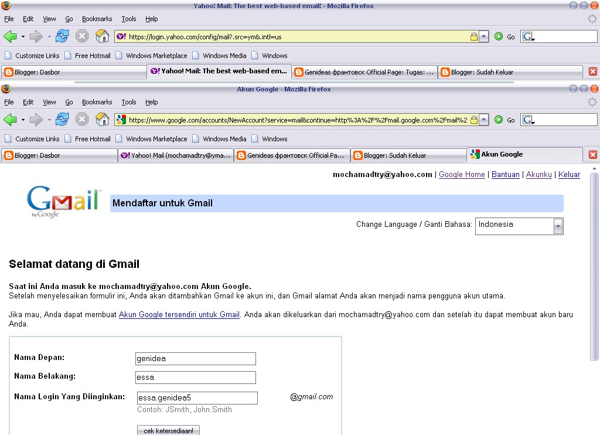600x435 pixels.
Task: Click Home icon in Akun Google window
Action: [x=102, y=120]
